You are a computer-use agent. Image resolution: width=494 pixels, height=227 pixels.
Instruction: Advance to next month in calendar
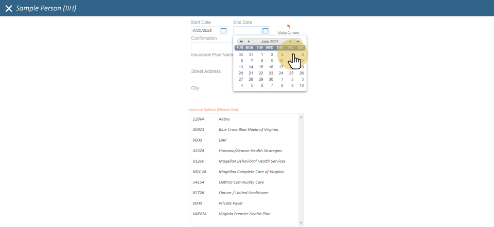[x=290, y=42]
